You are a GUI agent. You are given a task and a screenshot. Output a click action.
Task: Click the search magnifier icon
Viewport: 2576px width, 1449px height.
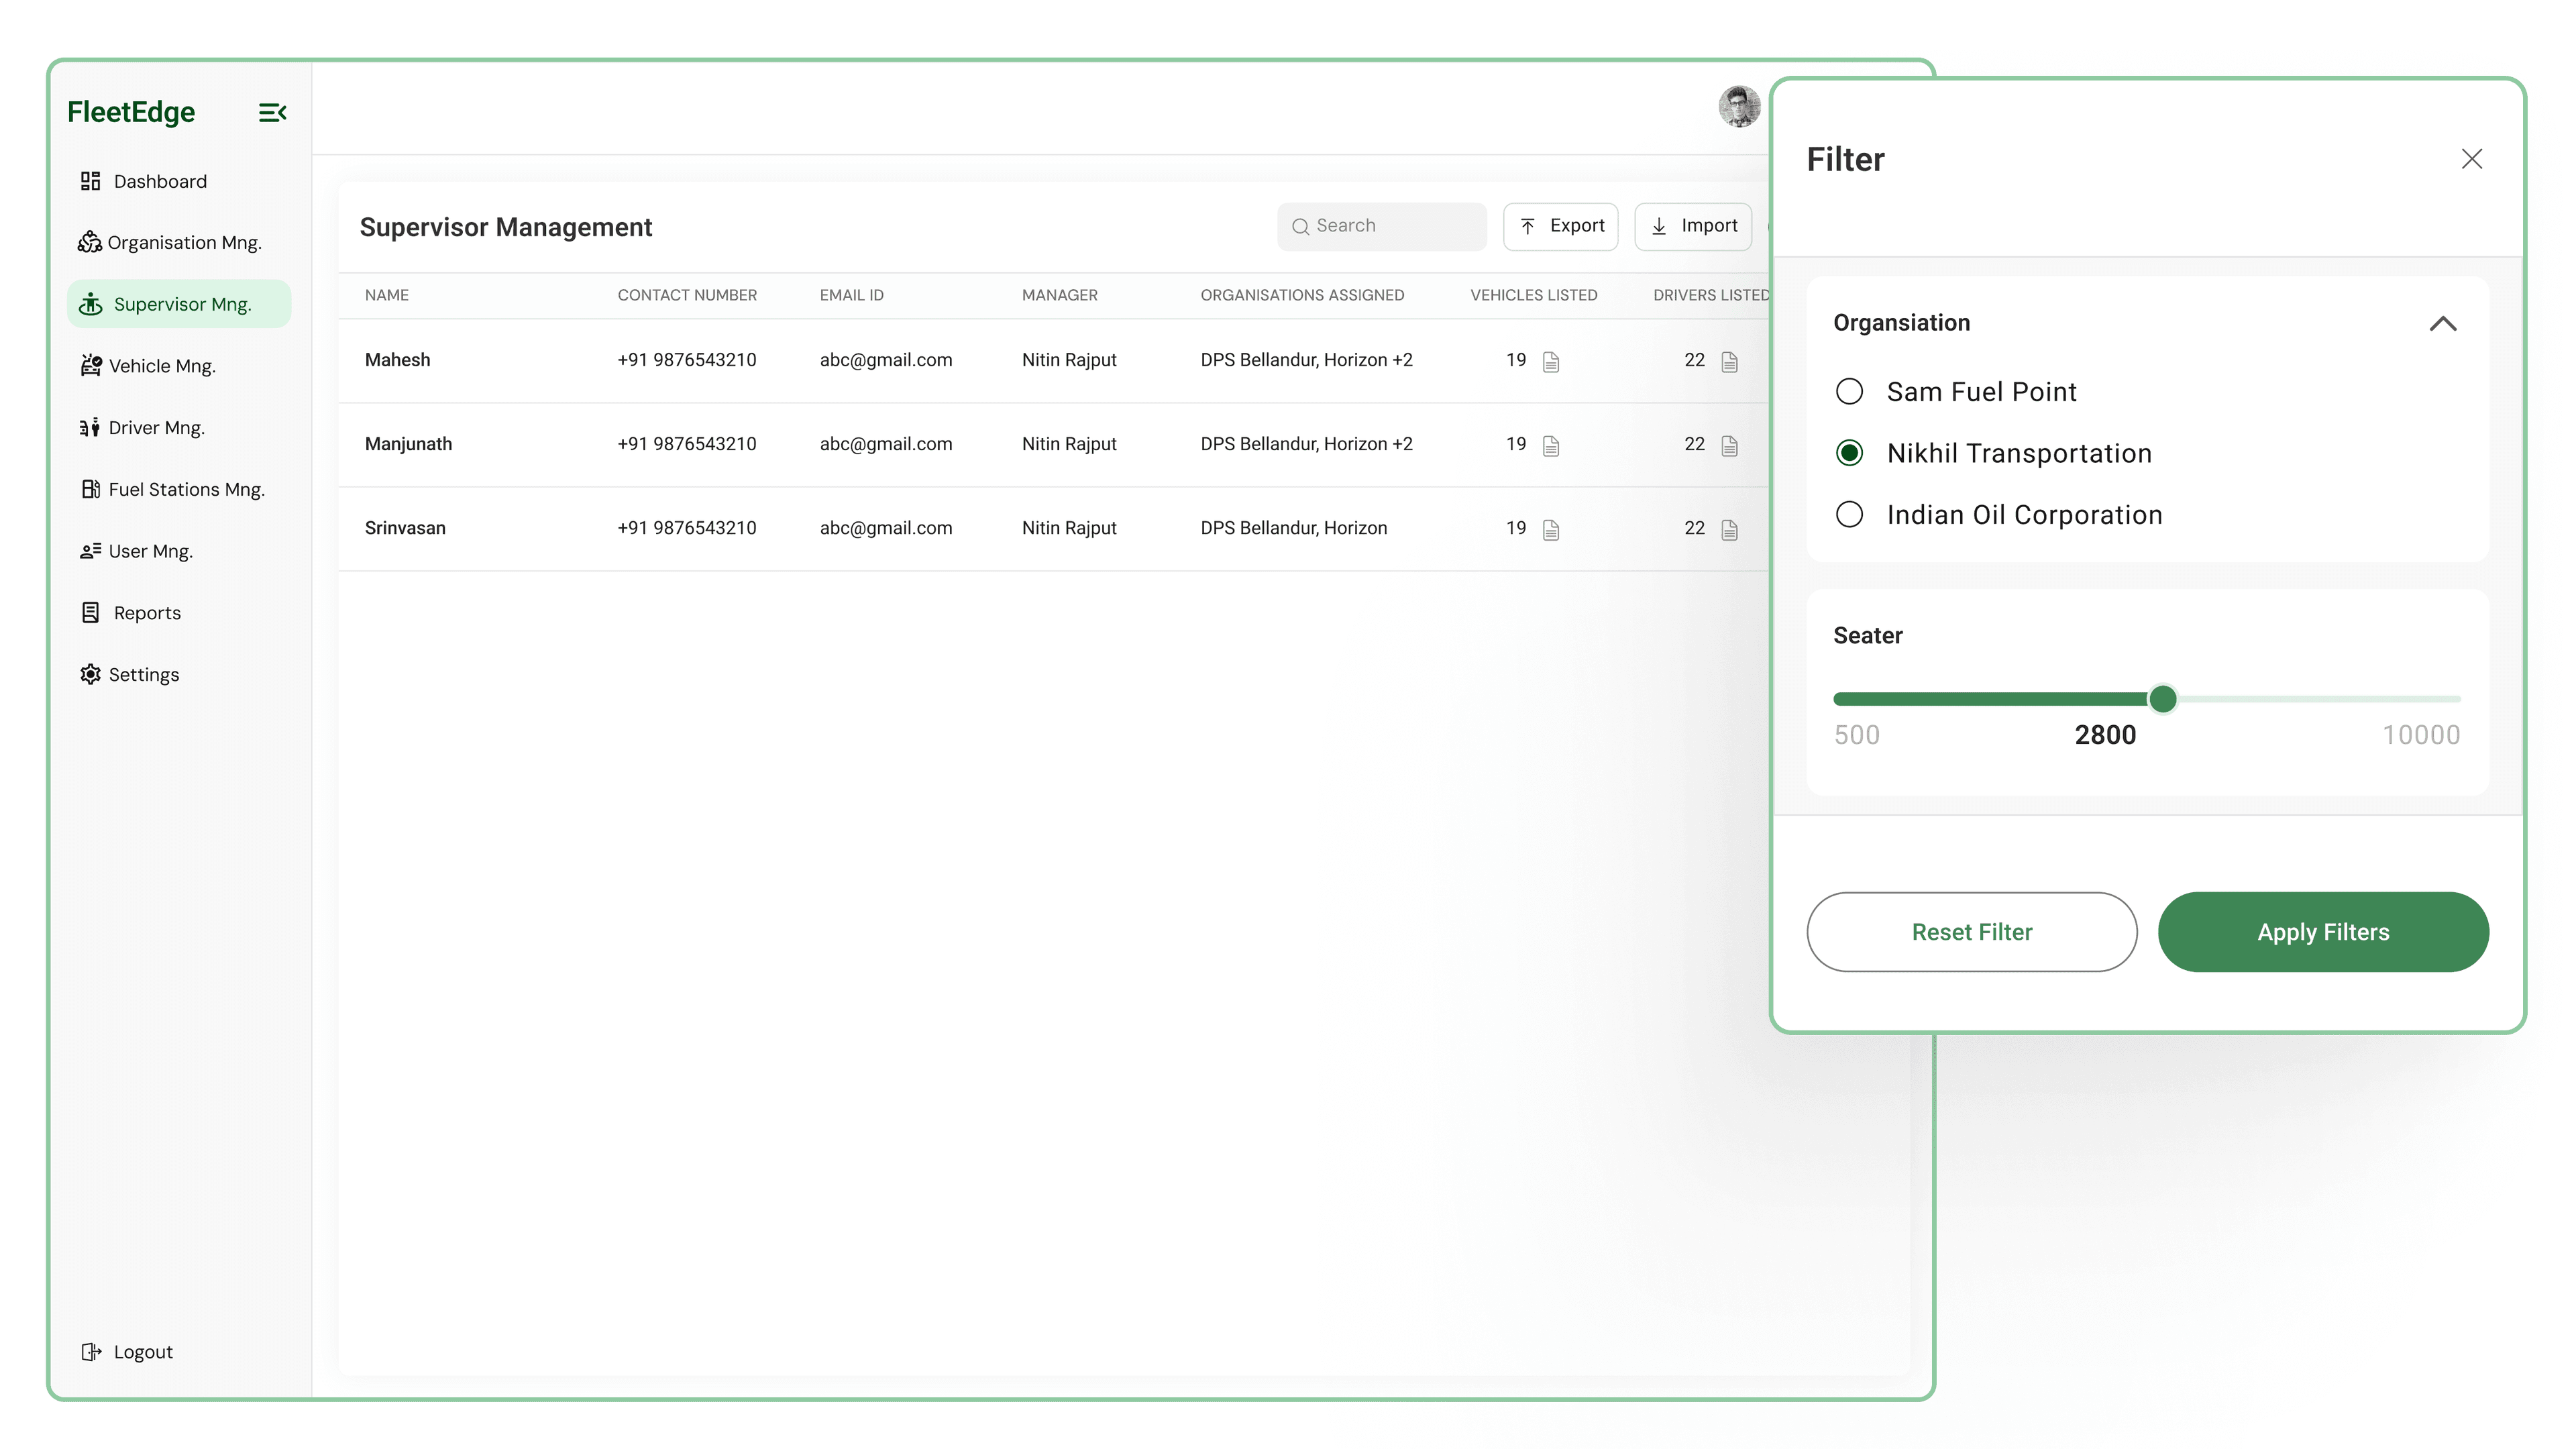pyautogui.click(x=1300, y=227)
